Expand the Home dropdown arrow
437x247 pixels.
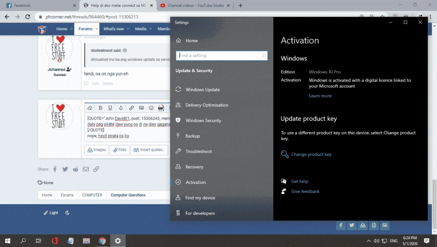[72, 29]
